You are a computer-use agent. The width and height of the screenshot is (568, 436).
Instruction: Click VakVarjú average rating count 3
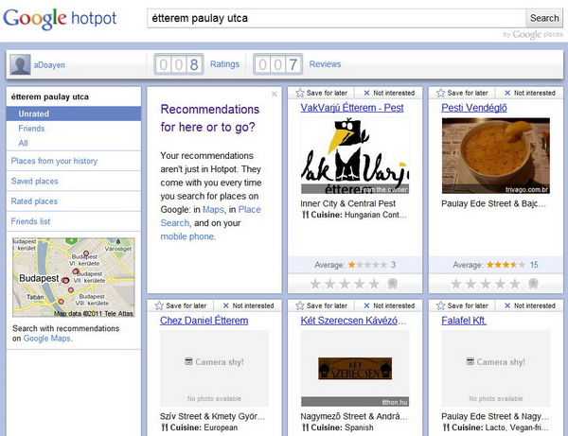click(394, 265)
